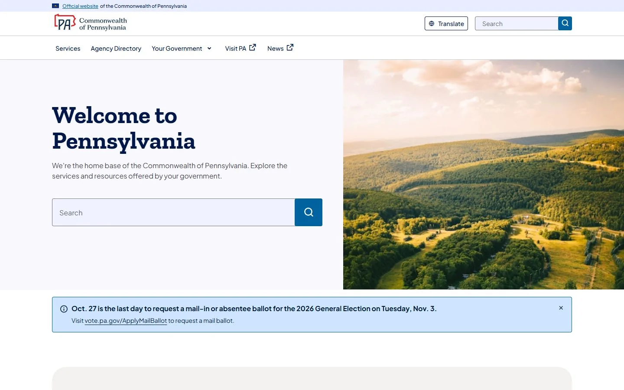624x390 pixels.
Task: Expand the Your Government menu chevron
Action: [209, 49]
